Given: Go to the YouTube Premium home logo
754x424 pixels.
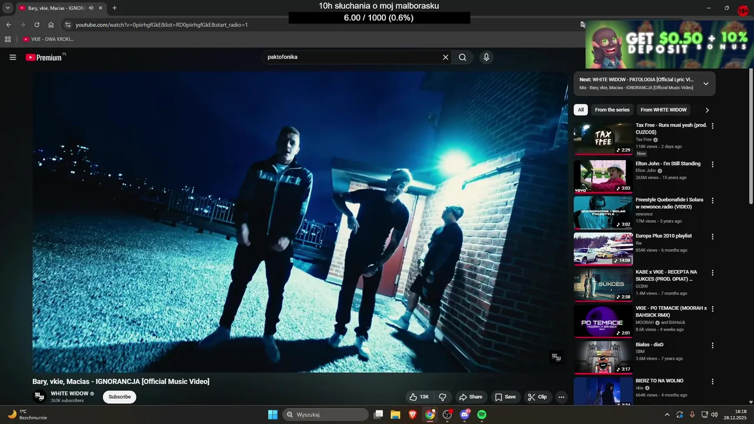Looking at the screenshot, I should [44, 57].
